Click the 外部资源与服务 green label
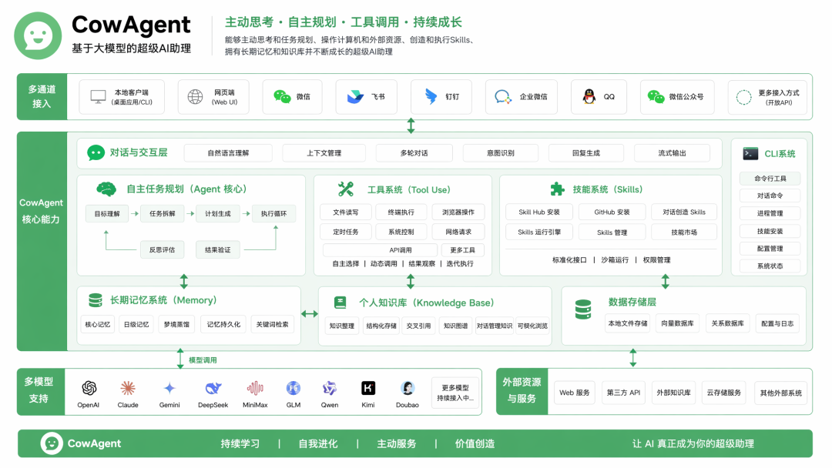Screen dimensions: 832x468 (522, 391)
